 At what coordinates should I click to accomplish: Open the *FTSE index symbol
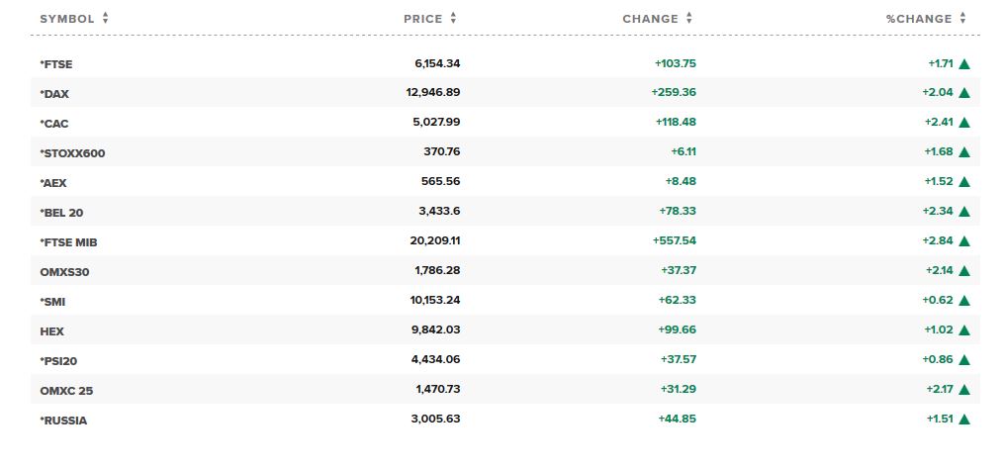[56, 64]
